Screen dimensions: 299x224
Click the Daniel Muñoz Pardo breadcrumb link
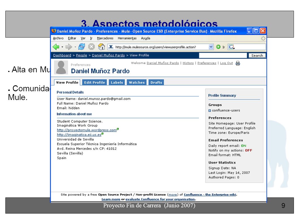point(108,55)
